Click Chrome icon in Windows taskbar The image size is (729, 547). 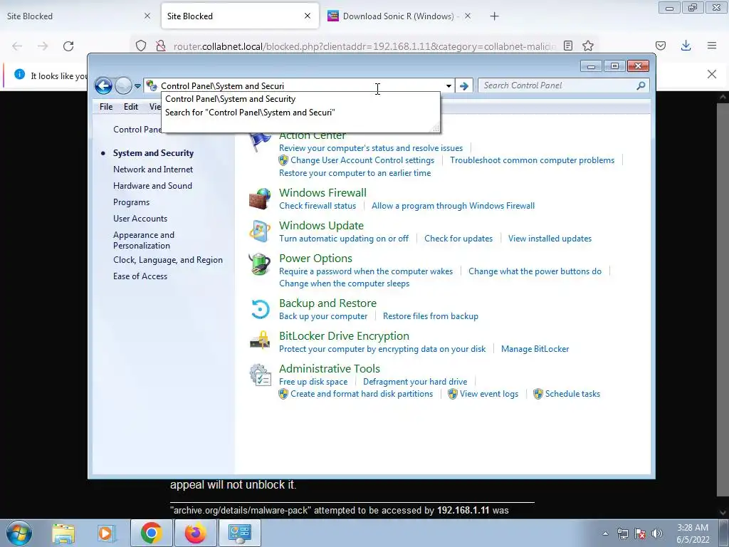tap(151, 533)
